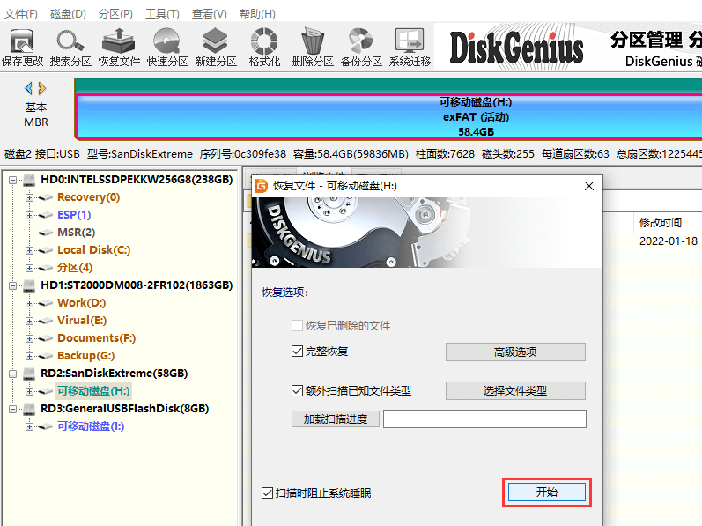The width and height of the screenshot is (702, 526).
Task: Click the Format (格式化) toolbar icon
Action: (264, 47)
